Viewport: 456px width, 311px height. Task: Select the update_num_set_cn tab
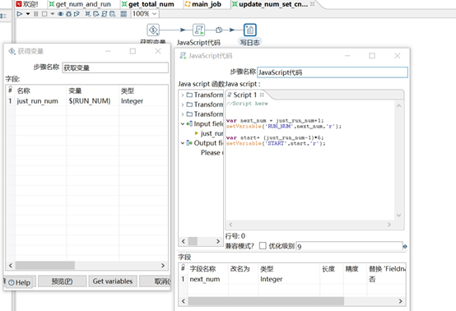(270, 4)
